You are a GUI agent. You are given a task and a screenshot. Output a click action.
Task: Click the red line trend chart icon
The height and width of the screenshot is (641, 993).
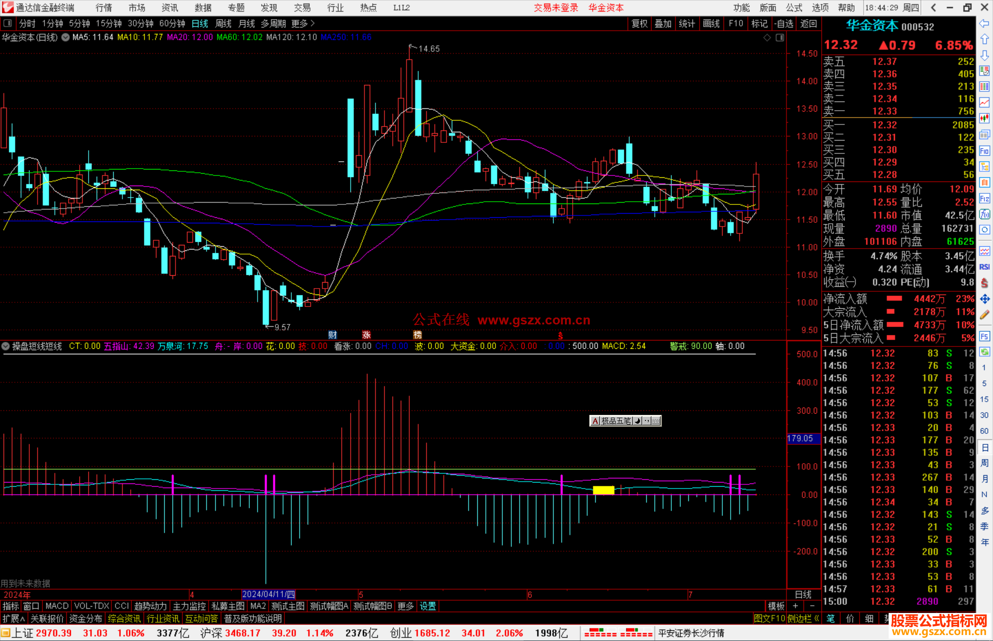point(984,102)
